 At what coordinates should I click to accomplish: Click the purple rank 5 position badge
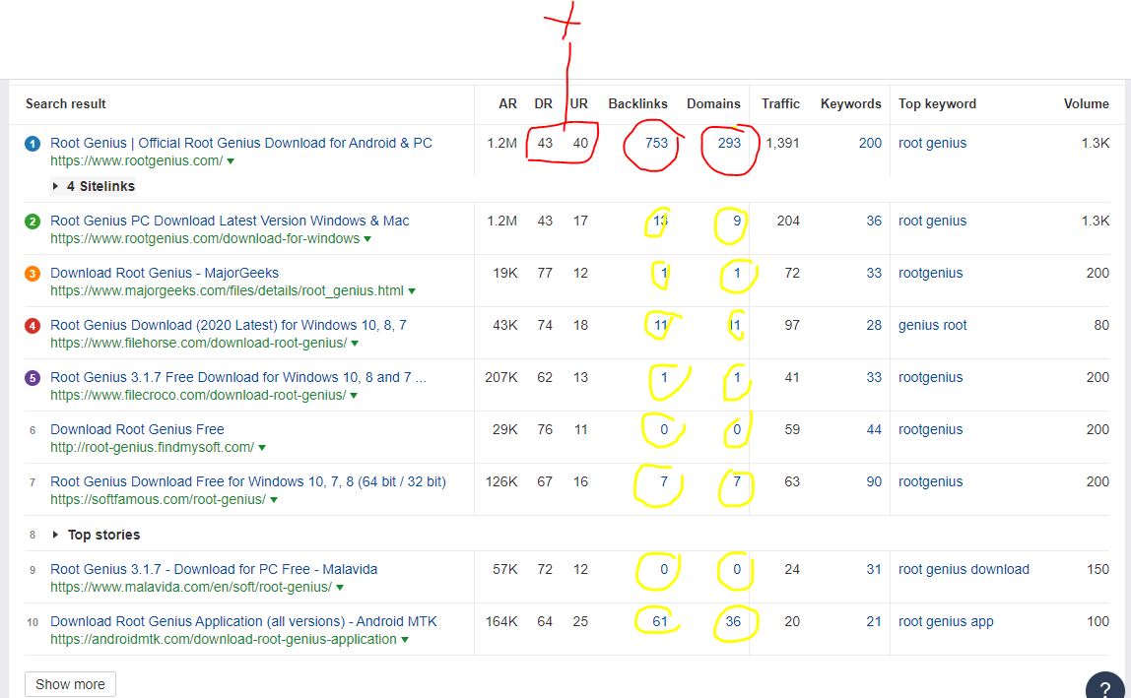coord(33,378)
